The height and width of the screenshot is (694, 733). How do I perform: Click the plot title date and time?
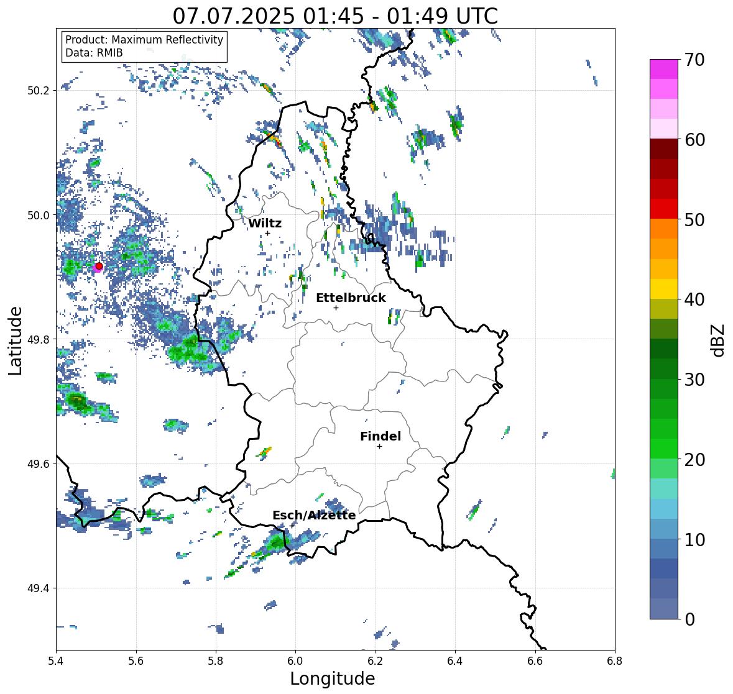[x=335, y=16]
